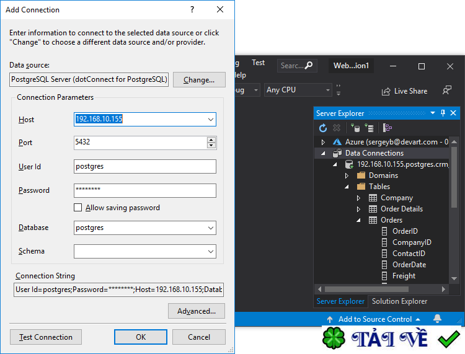Click the OrderDate column icon

tap(384, 265)
